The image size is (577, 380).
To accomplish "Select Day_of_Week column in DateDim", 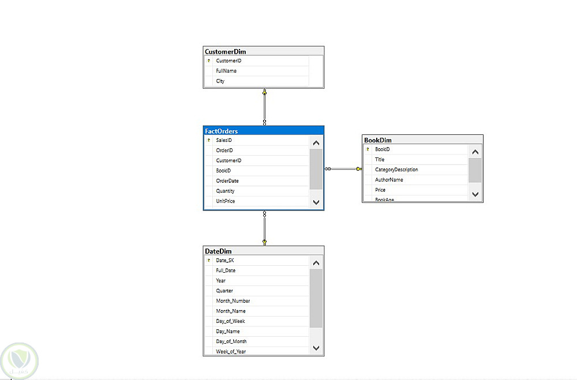I will pos(257,321).
